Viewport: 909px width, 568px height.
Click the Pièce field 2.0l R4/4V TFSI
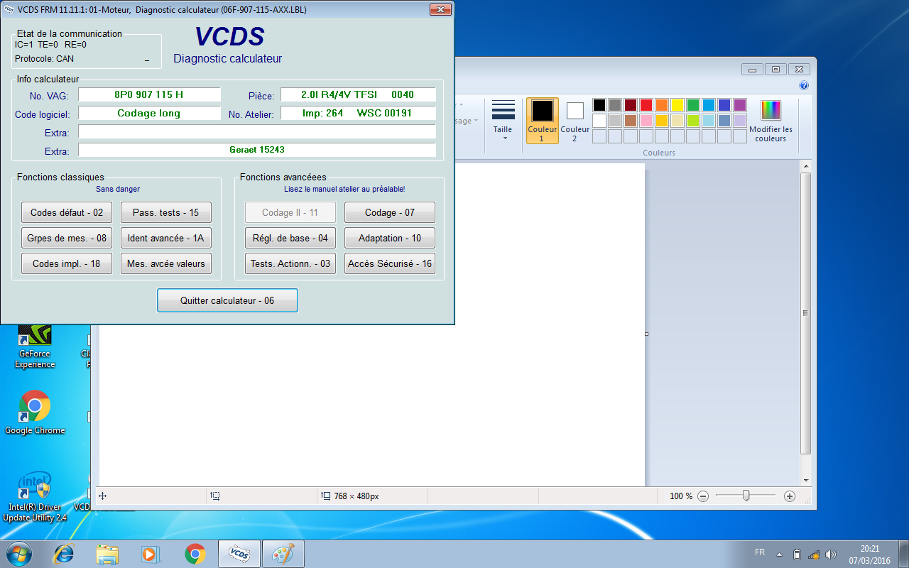[x=359, y=94]
